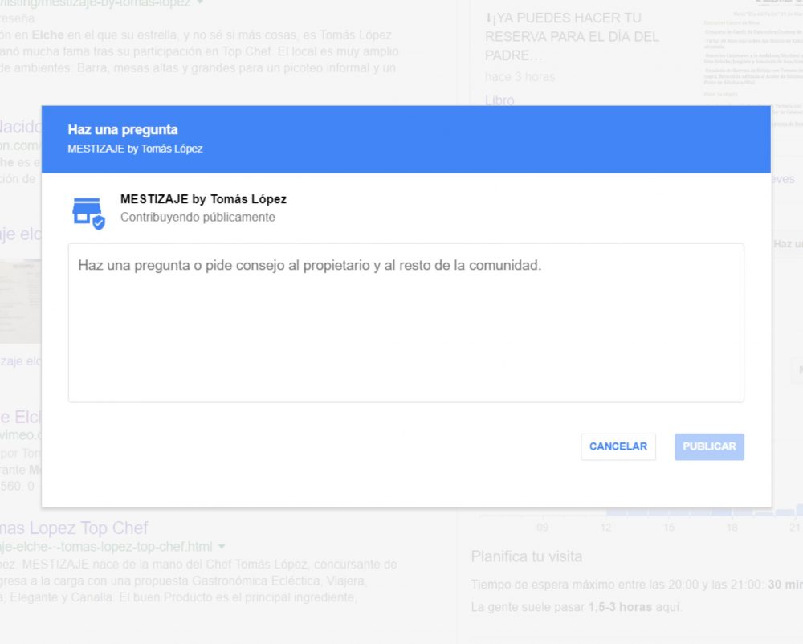Open dropdown arrow beside tomas-lopez-top-chef.html URL
This screenshot has width=803, height=644.
(222, 547)
